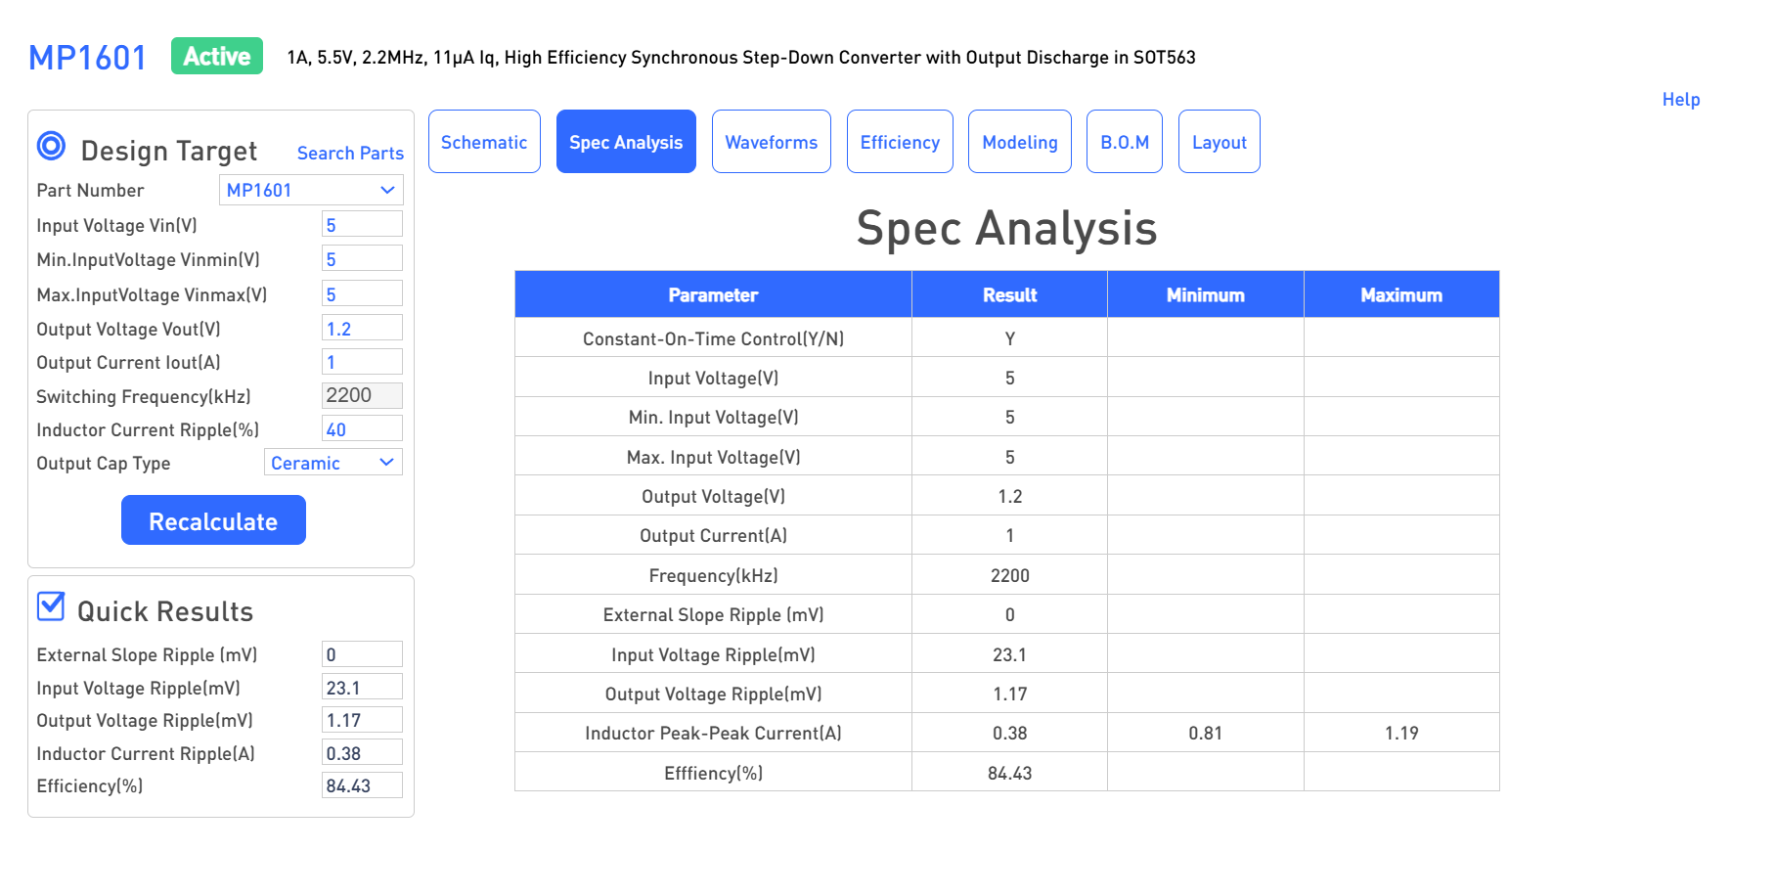Select the Spec Analysis tab
The image size is (1775, 896).
[626, 142]
